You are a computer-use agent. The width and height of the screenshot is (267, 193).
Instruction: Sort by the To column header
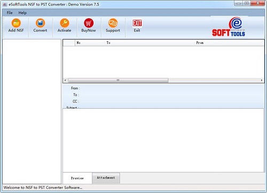[x=150, y=43]
